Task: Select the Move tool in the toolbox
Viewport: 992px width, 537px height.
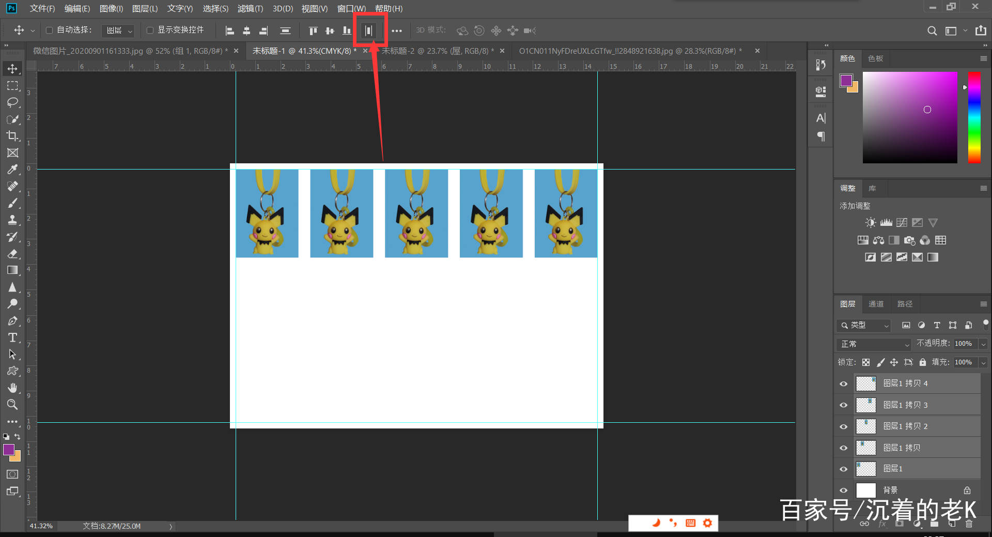Action: click(12, 69)
